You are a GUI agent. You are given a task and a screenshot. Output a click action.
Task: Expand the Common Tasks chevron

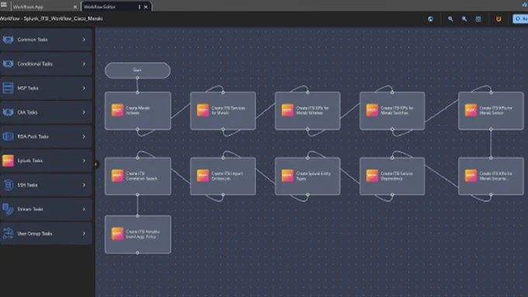tap(84, 40)
